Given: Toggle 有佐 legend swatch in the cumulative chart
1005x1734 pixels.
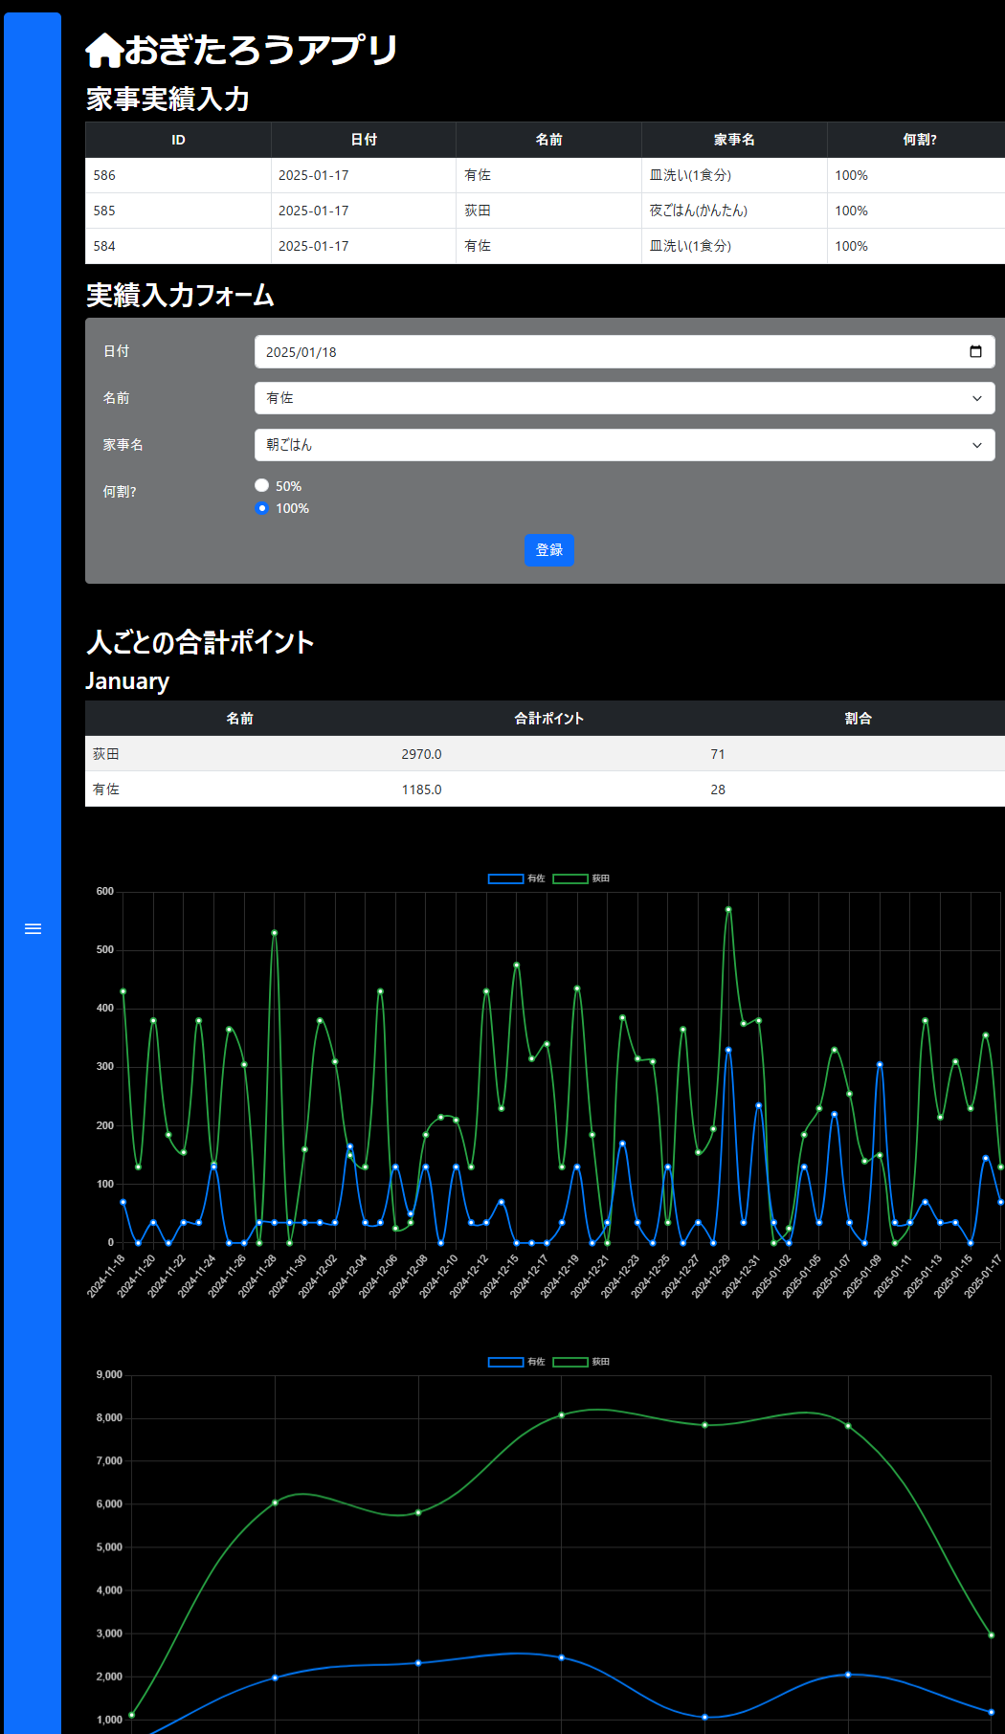Looking at the screenshot, I should (x=505, y=1362).
